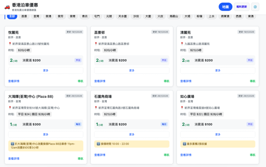Expand 更多 offers for 荔景邨

(x=132, y=70)
